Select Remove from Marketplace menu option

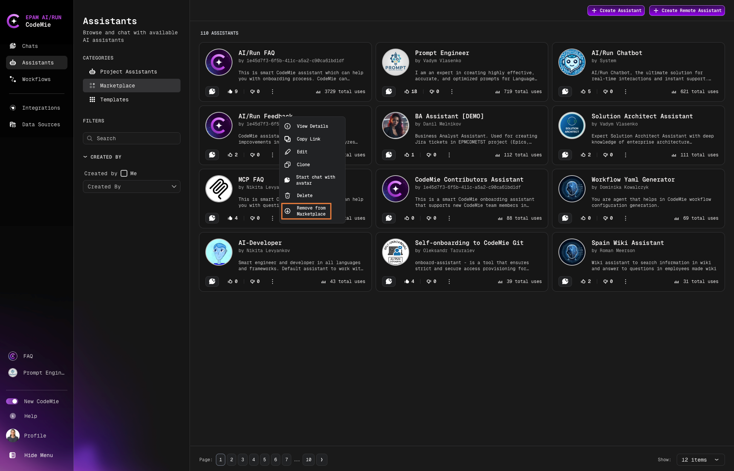(306, 211)
